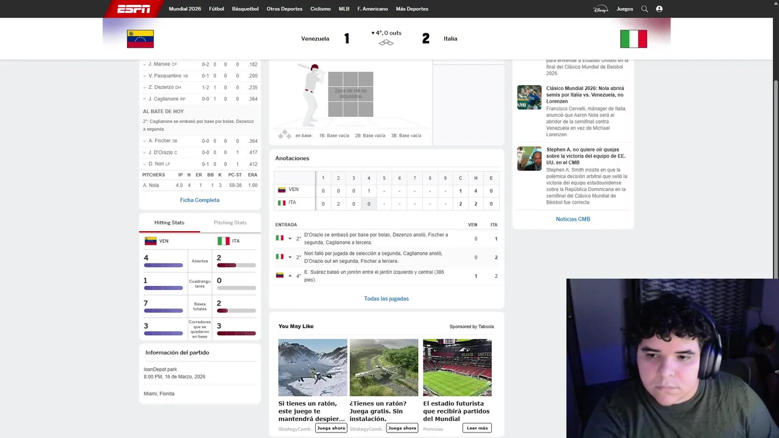
Task: Open the Fútbol menu
Action: point(217,9)
